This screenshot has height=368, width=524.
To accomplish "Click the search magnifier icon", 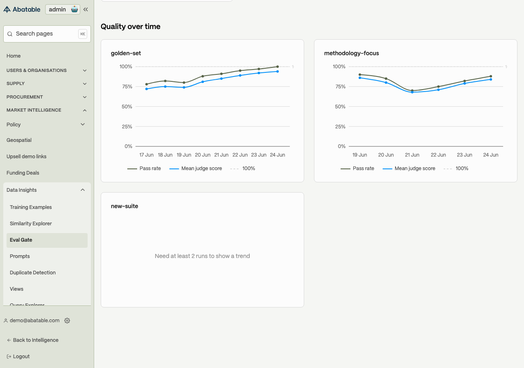I will 10,34.
